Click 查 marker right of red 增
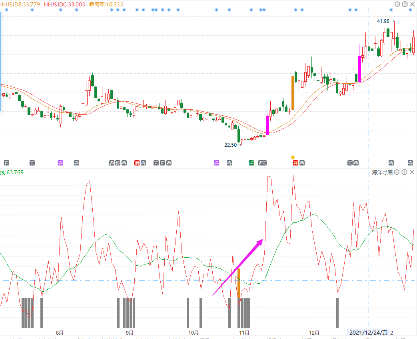The width and height of the screenshot is (417, 339). click(144, 163)
